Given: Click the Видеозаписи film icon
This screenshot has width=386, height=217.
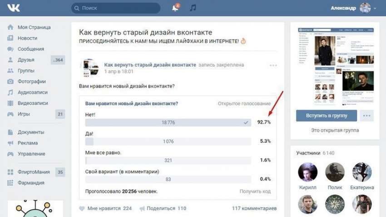Looking at the screenshot, I should (10, 103).
